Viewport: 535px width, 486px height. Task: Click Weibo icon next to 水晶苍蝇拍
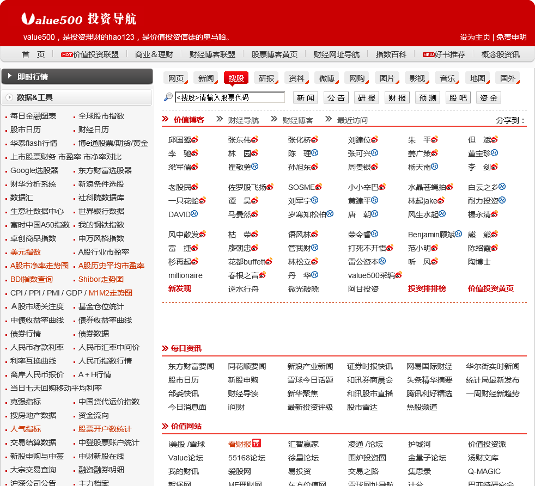tap(449, 187)
